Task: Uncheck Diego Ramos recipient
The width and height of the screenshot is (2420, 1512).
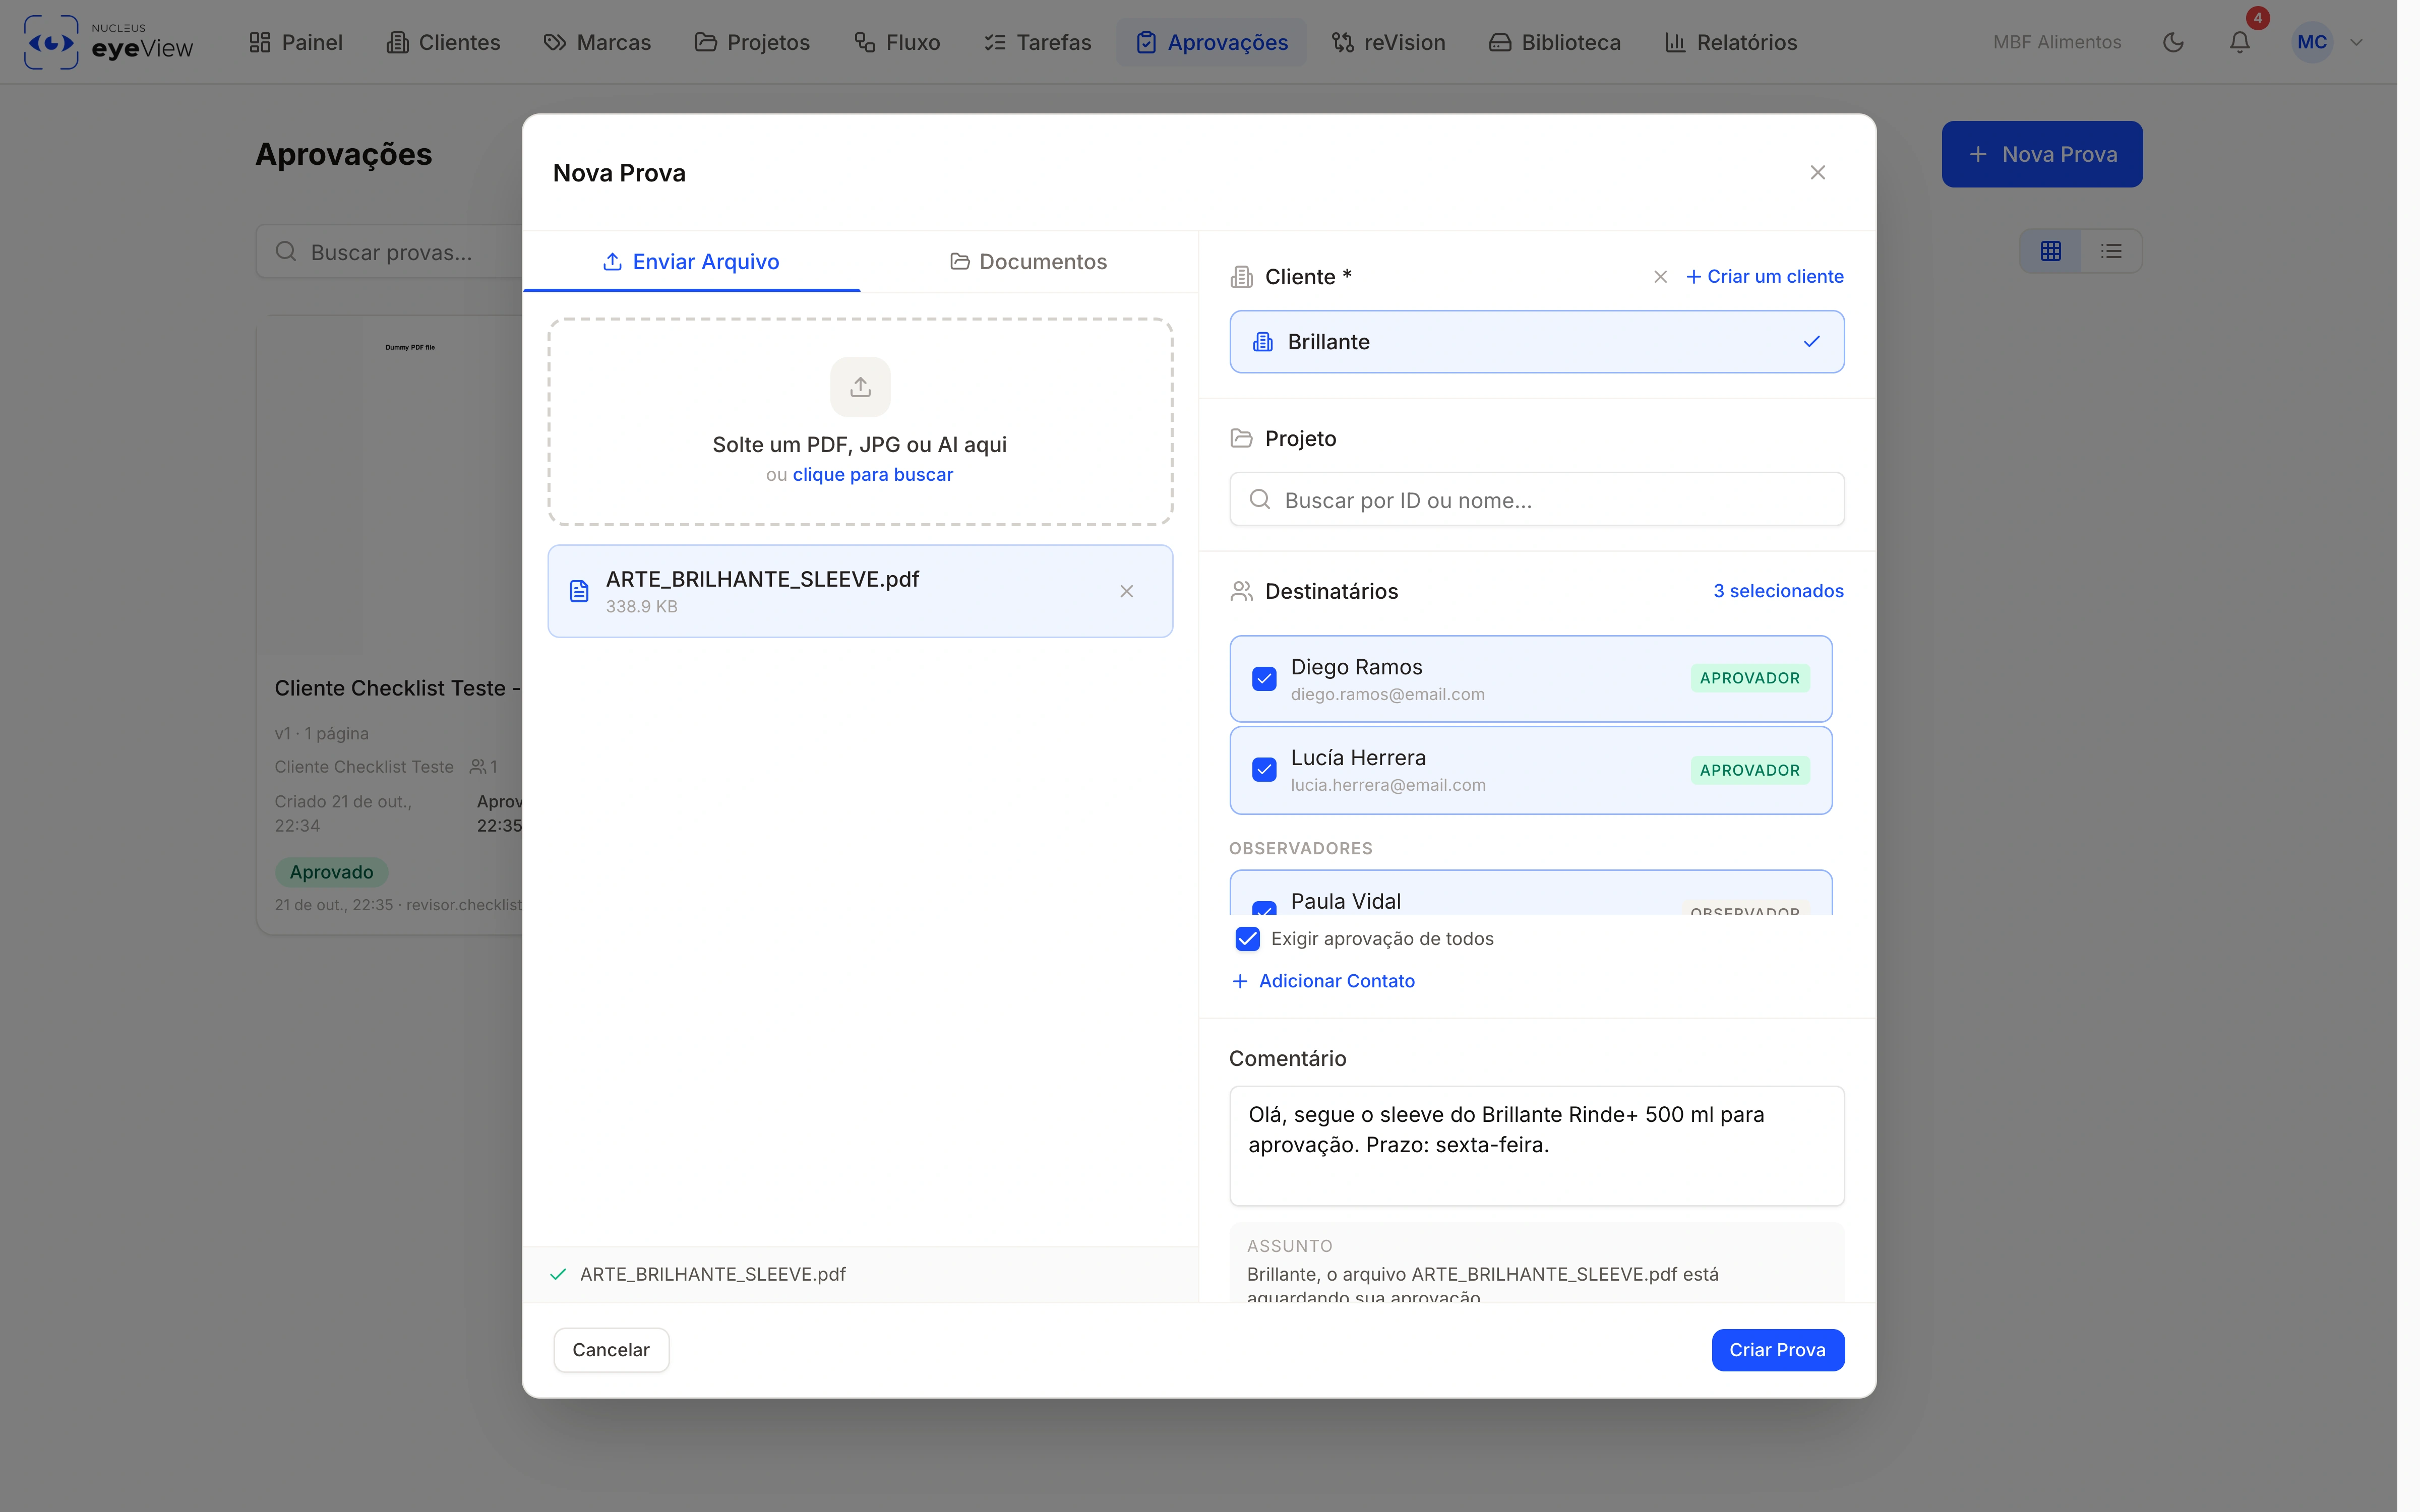Action: (1264, 679)
